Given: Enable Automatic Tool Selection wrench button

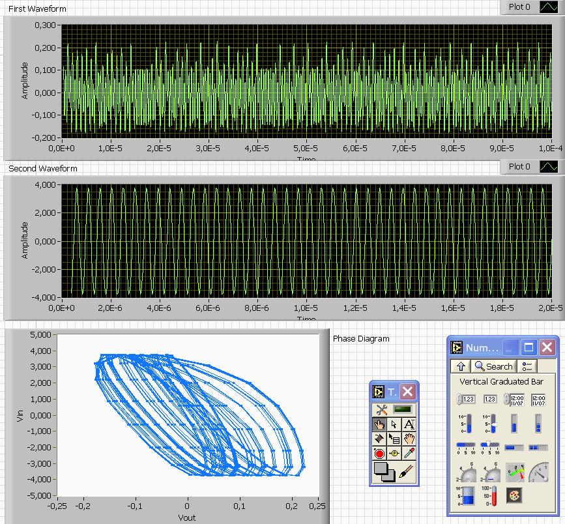Looking at the screenshot, I should tap(381, 410).
